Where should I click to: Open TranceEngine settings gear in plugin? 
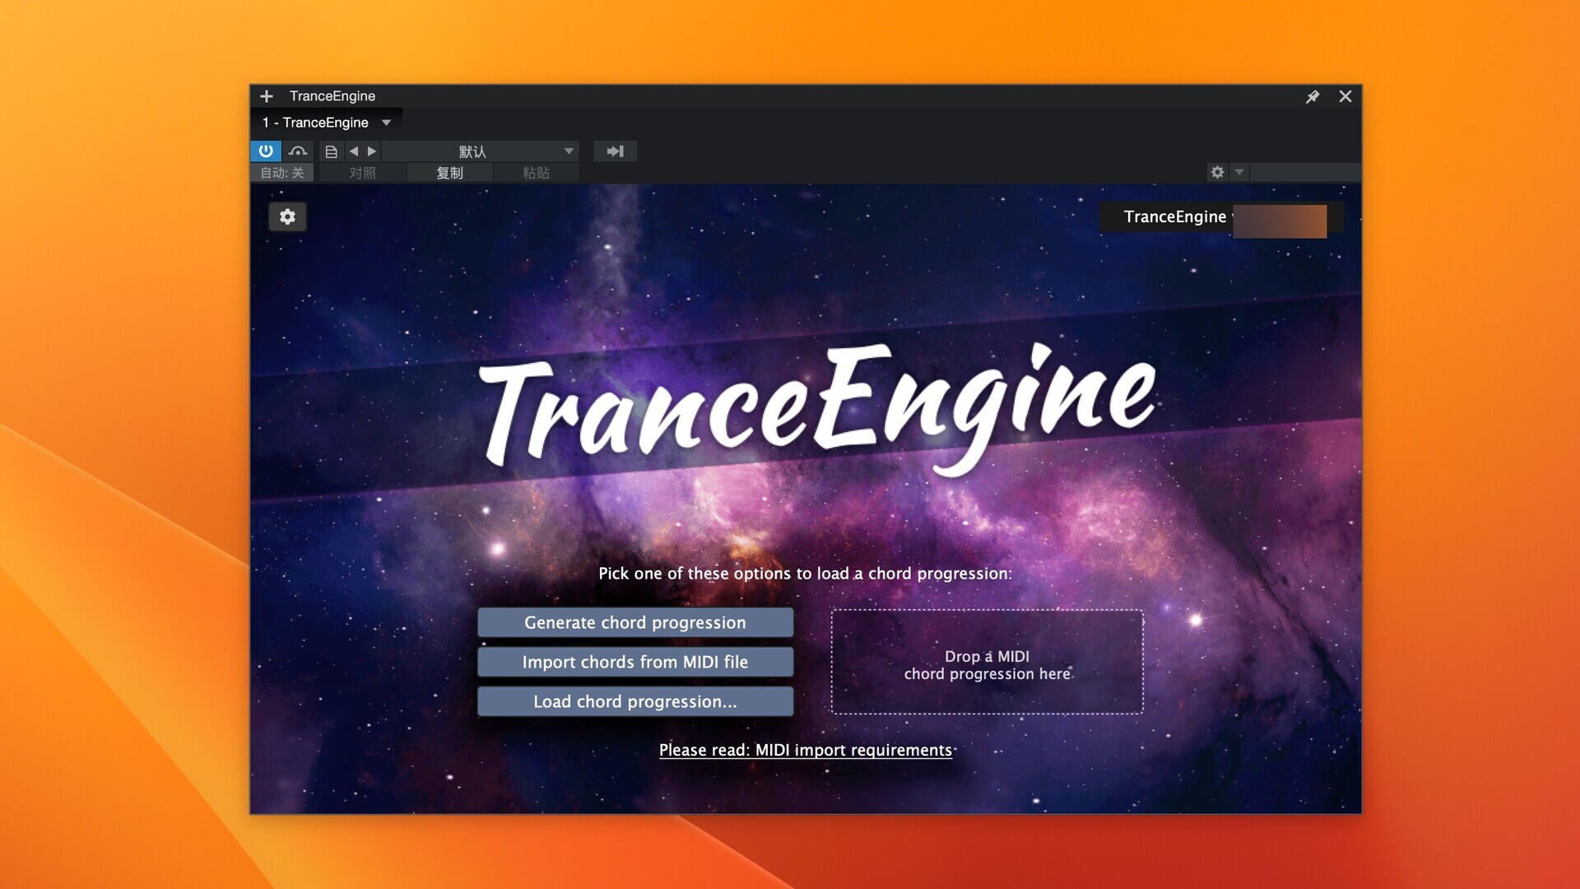287,216
